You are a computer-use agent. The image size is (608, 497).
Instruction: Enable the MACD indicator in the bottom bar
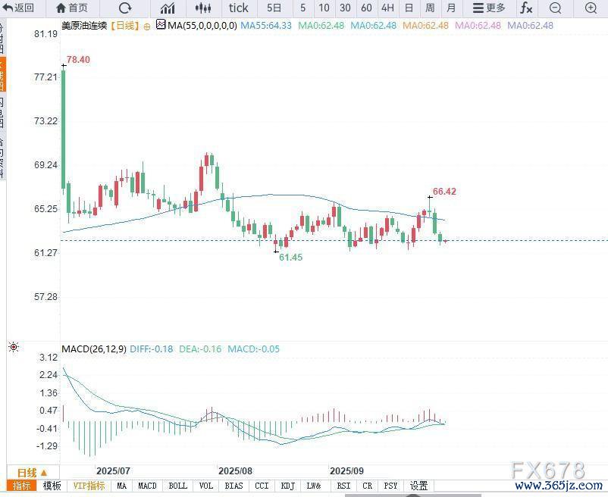coord(147,486)
